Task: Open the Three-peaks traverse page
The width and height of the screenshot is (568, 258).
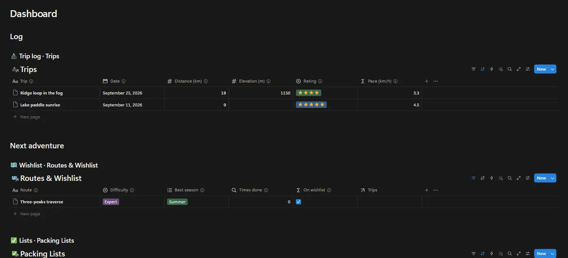Action: [42, 202]
